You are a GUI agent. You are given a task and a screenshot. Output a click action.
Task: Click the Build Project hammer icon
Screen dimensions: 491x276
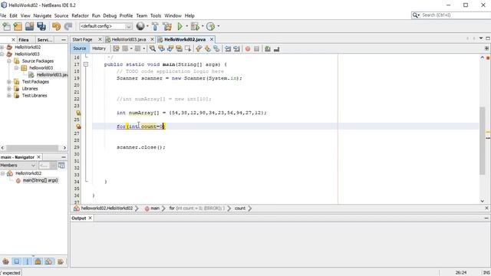click(x=155, y=26)
